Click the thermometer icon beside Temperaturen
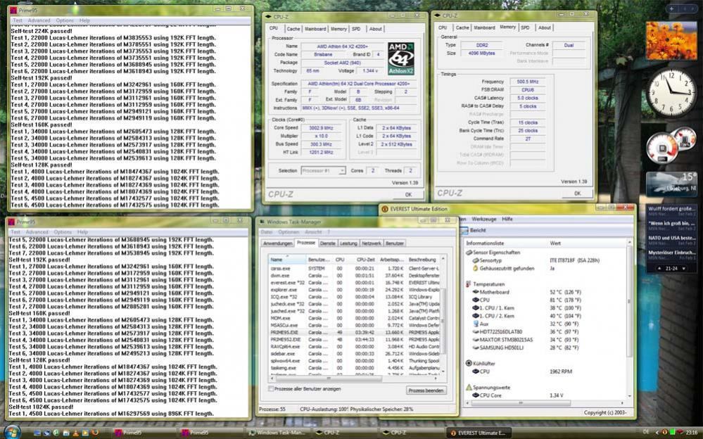Image resolution: width=703 pixels, height=439 pixels. click(x=469, y=284)
